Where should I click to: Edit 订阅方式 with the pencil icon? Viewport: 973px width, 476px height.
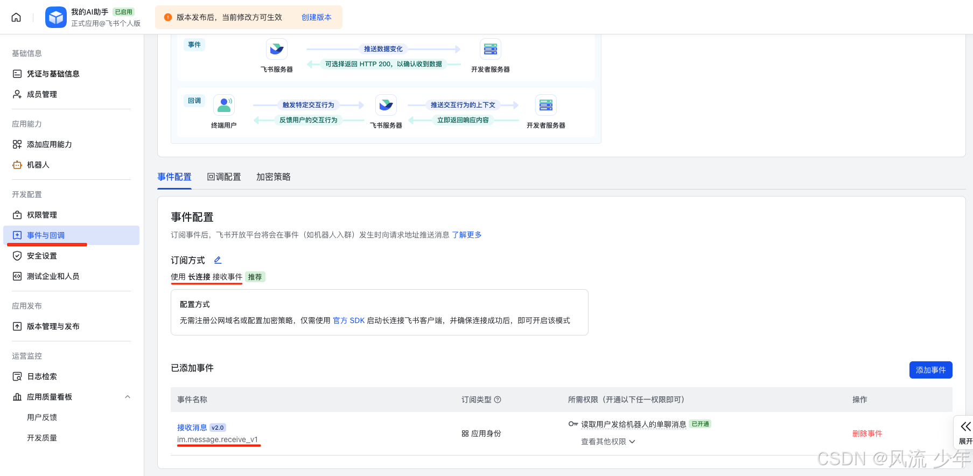(218, 260)
